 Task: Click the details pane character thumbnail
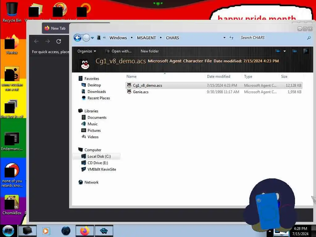pos(85,64)
